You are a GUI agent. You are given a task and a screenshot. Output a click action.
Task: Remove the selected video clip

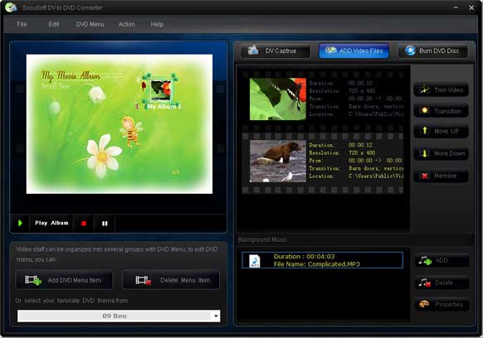(x=442, y=176)
